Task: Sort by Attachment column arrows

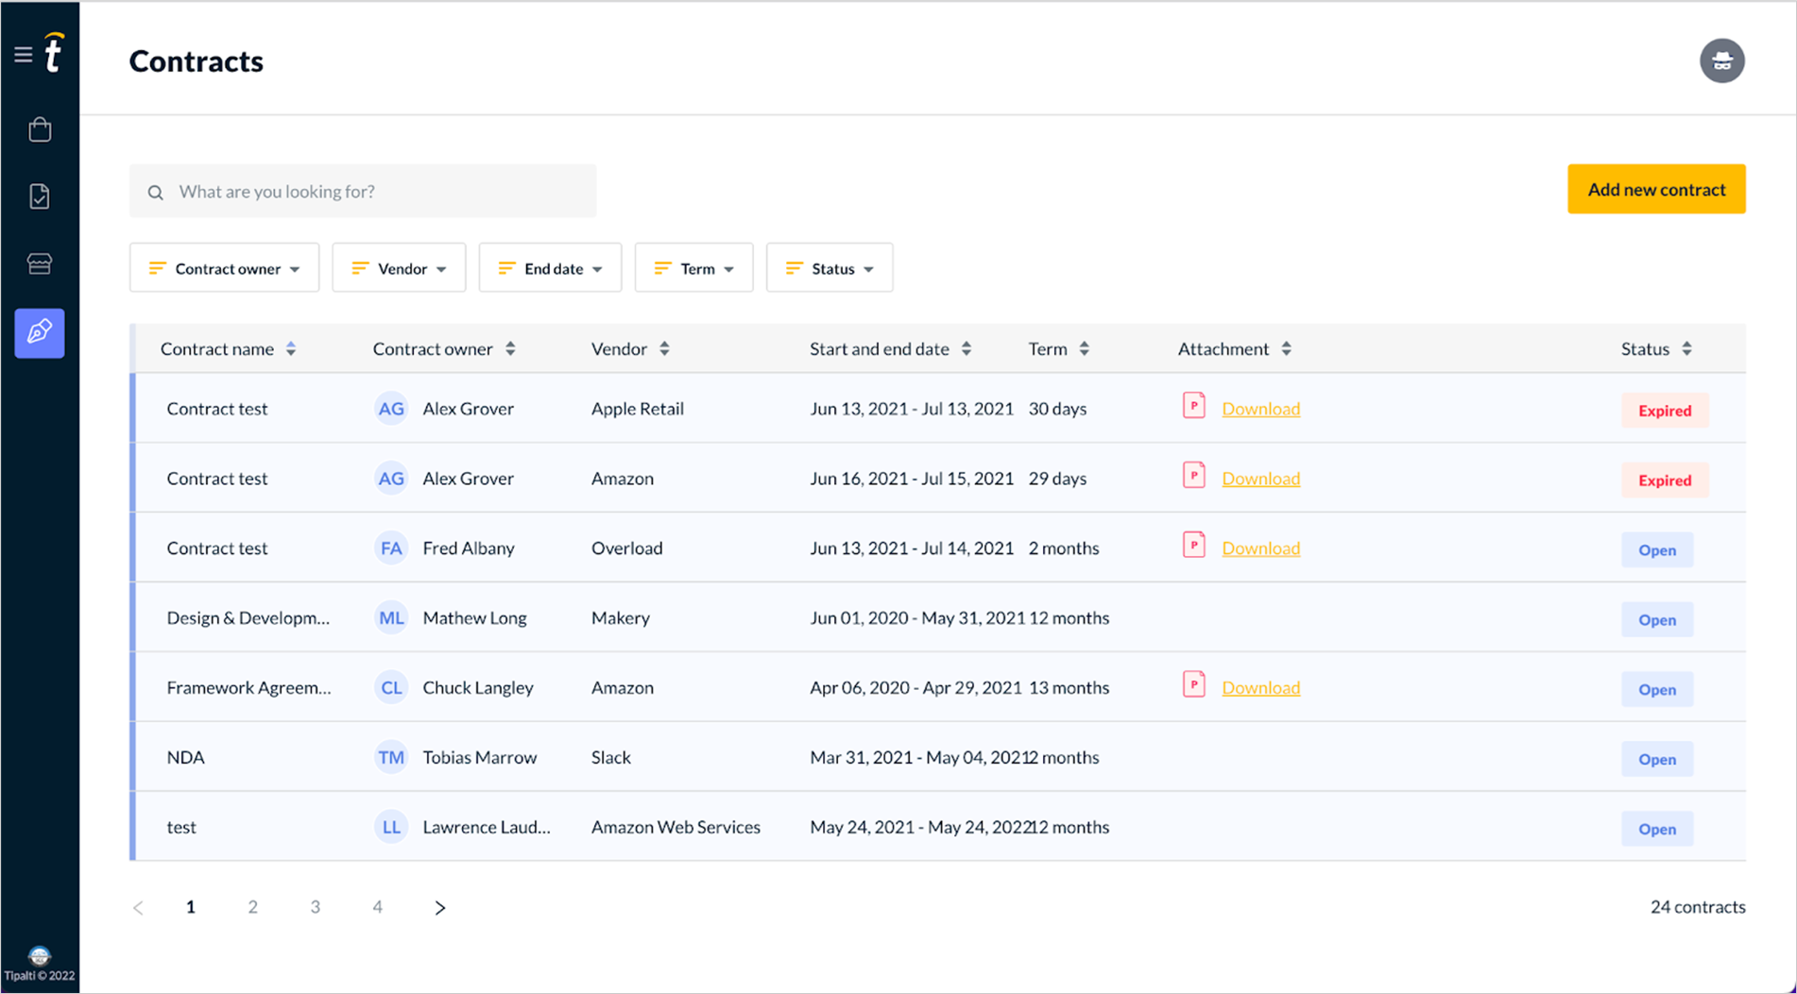Action: 1286,349
